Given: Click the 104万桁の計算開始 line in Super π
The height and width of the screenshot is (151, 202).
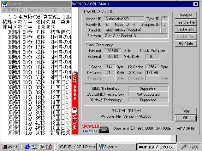Looking at the screenshot, I should pos(39,17).
